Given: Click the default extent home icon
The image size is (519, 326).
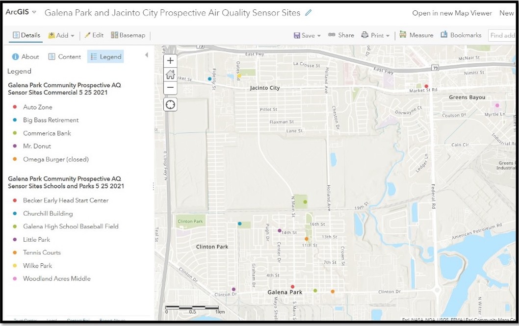Looking at the screenshot, I should pyautogui.click(x=170, y=75).
